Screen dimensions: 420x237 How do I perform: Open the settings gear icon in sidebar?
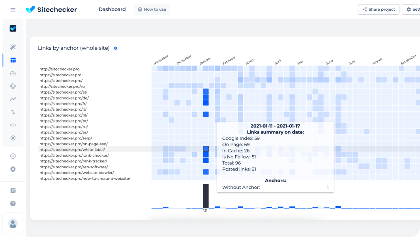pyautogui.click(x=13, y=169)
